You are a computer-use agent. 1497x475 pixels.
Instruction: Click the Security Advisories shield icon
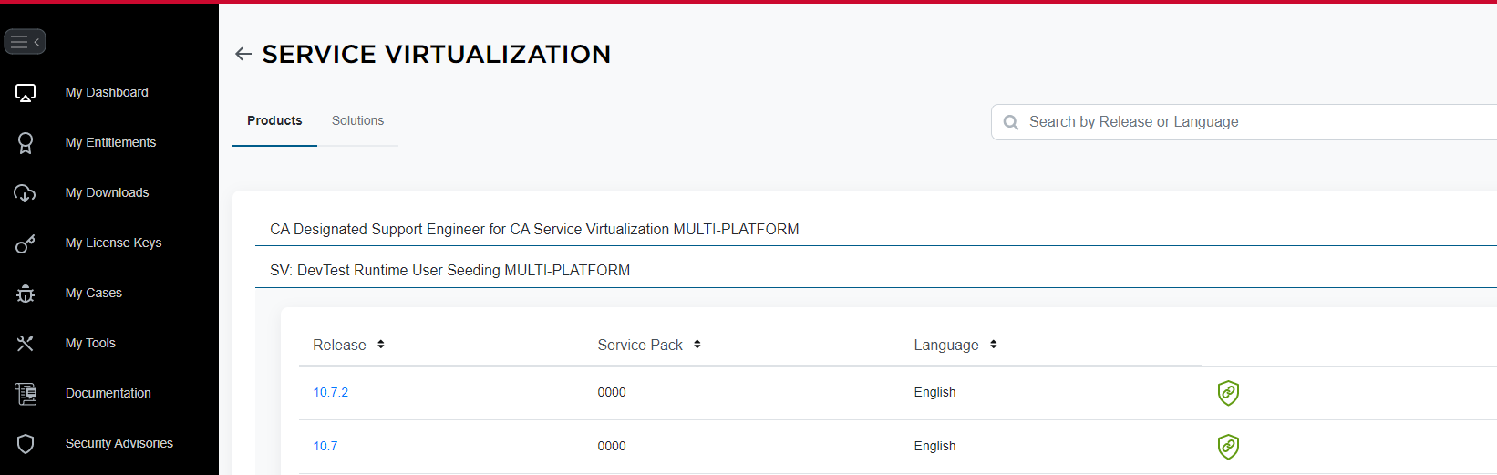click(x=26, y=444)
